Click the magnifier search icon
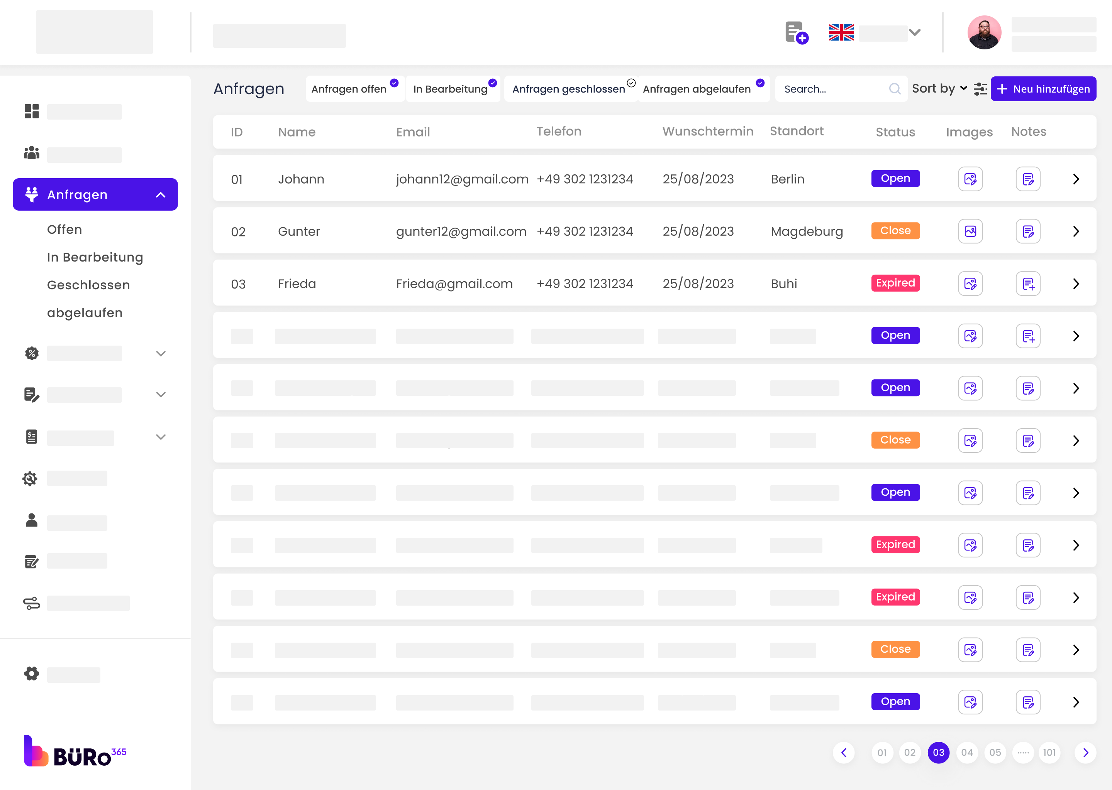The width and height of the screenshot is (1112, 790). [894, 89]
